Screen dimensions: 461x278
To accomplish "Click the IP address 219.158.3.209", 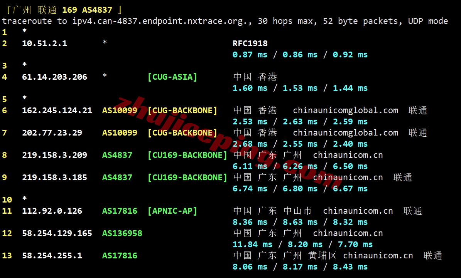I will [54, 155].
